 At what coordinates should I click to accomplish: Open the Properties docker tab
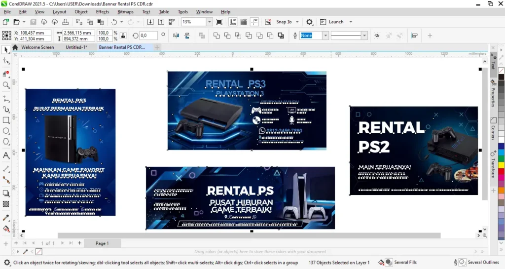pyautogui.click(x=493, y=93)
